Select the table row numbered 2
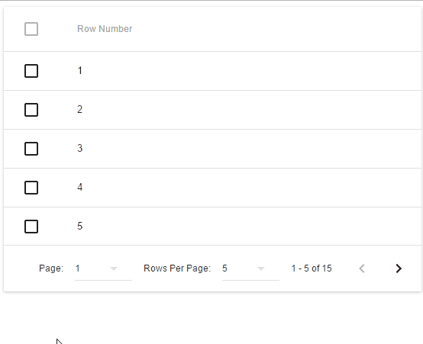Image resolution: width=423 pixels, height=344 pixels. click(212, 110)
